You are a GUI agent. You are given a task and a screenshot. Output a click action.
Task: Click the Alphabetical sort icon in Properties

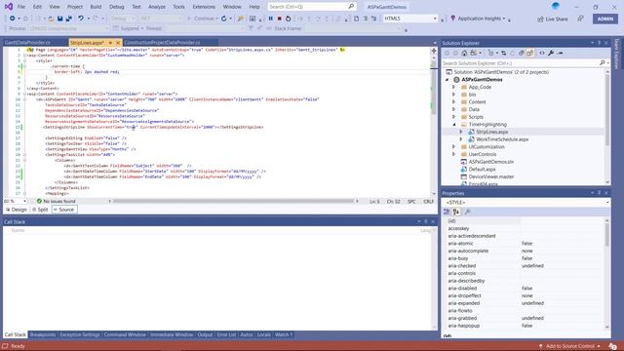[x=456, y=212]
